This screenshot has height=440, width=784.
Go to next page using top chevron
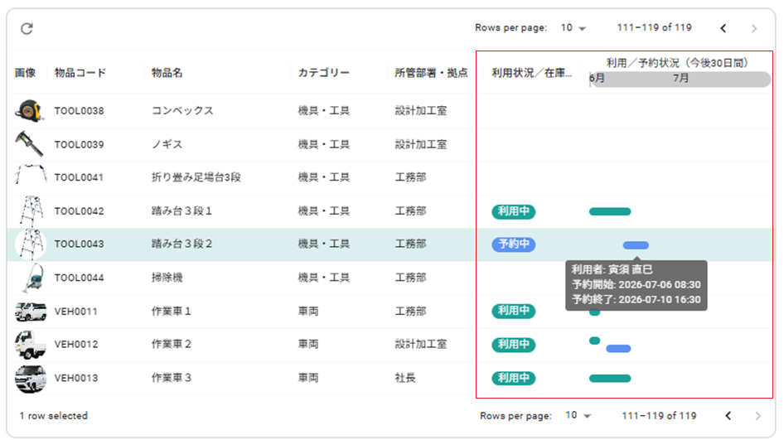coord(754,28)
